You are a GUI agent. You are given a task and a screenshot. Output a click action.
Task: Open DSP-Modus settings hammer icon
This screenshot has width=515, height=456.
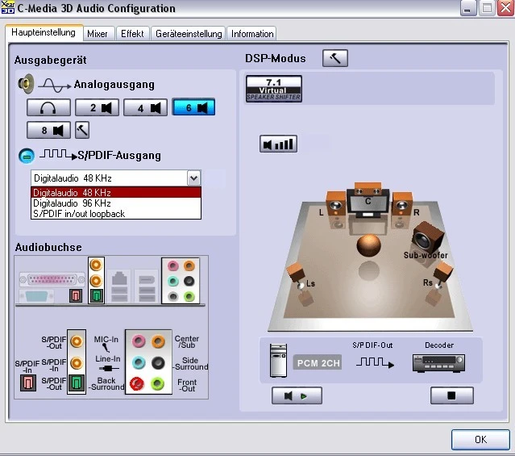tap(334, 58)
